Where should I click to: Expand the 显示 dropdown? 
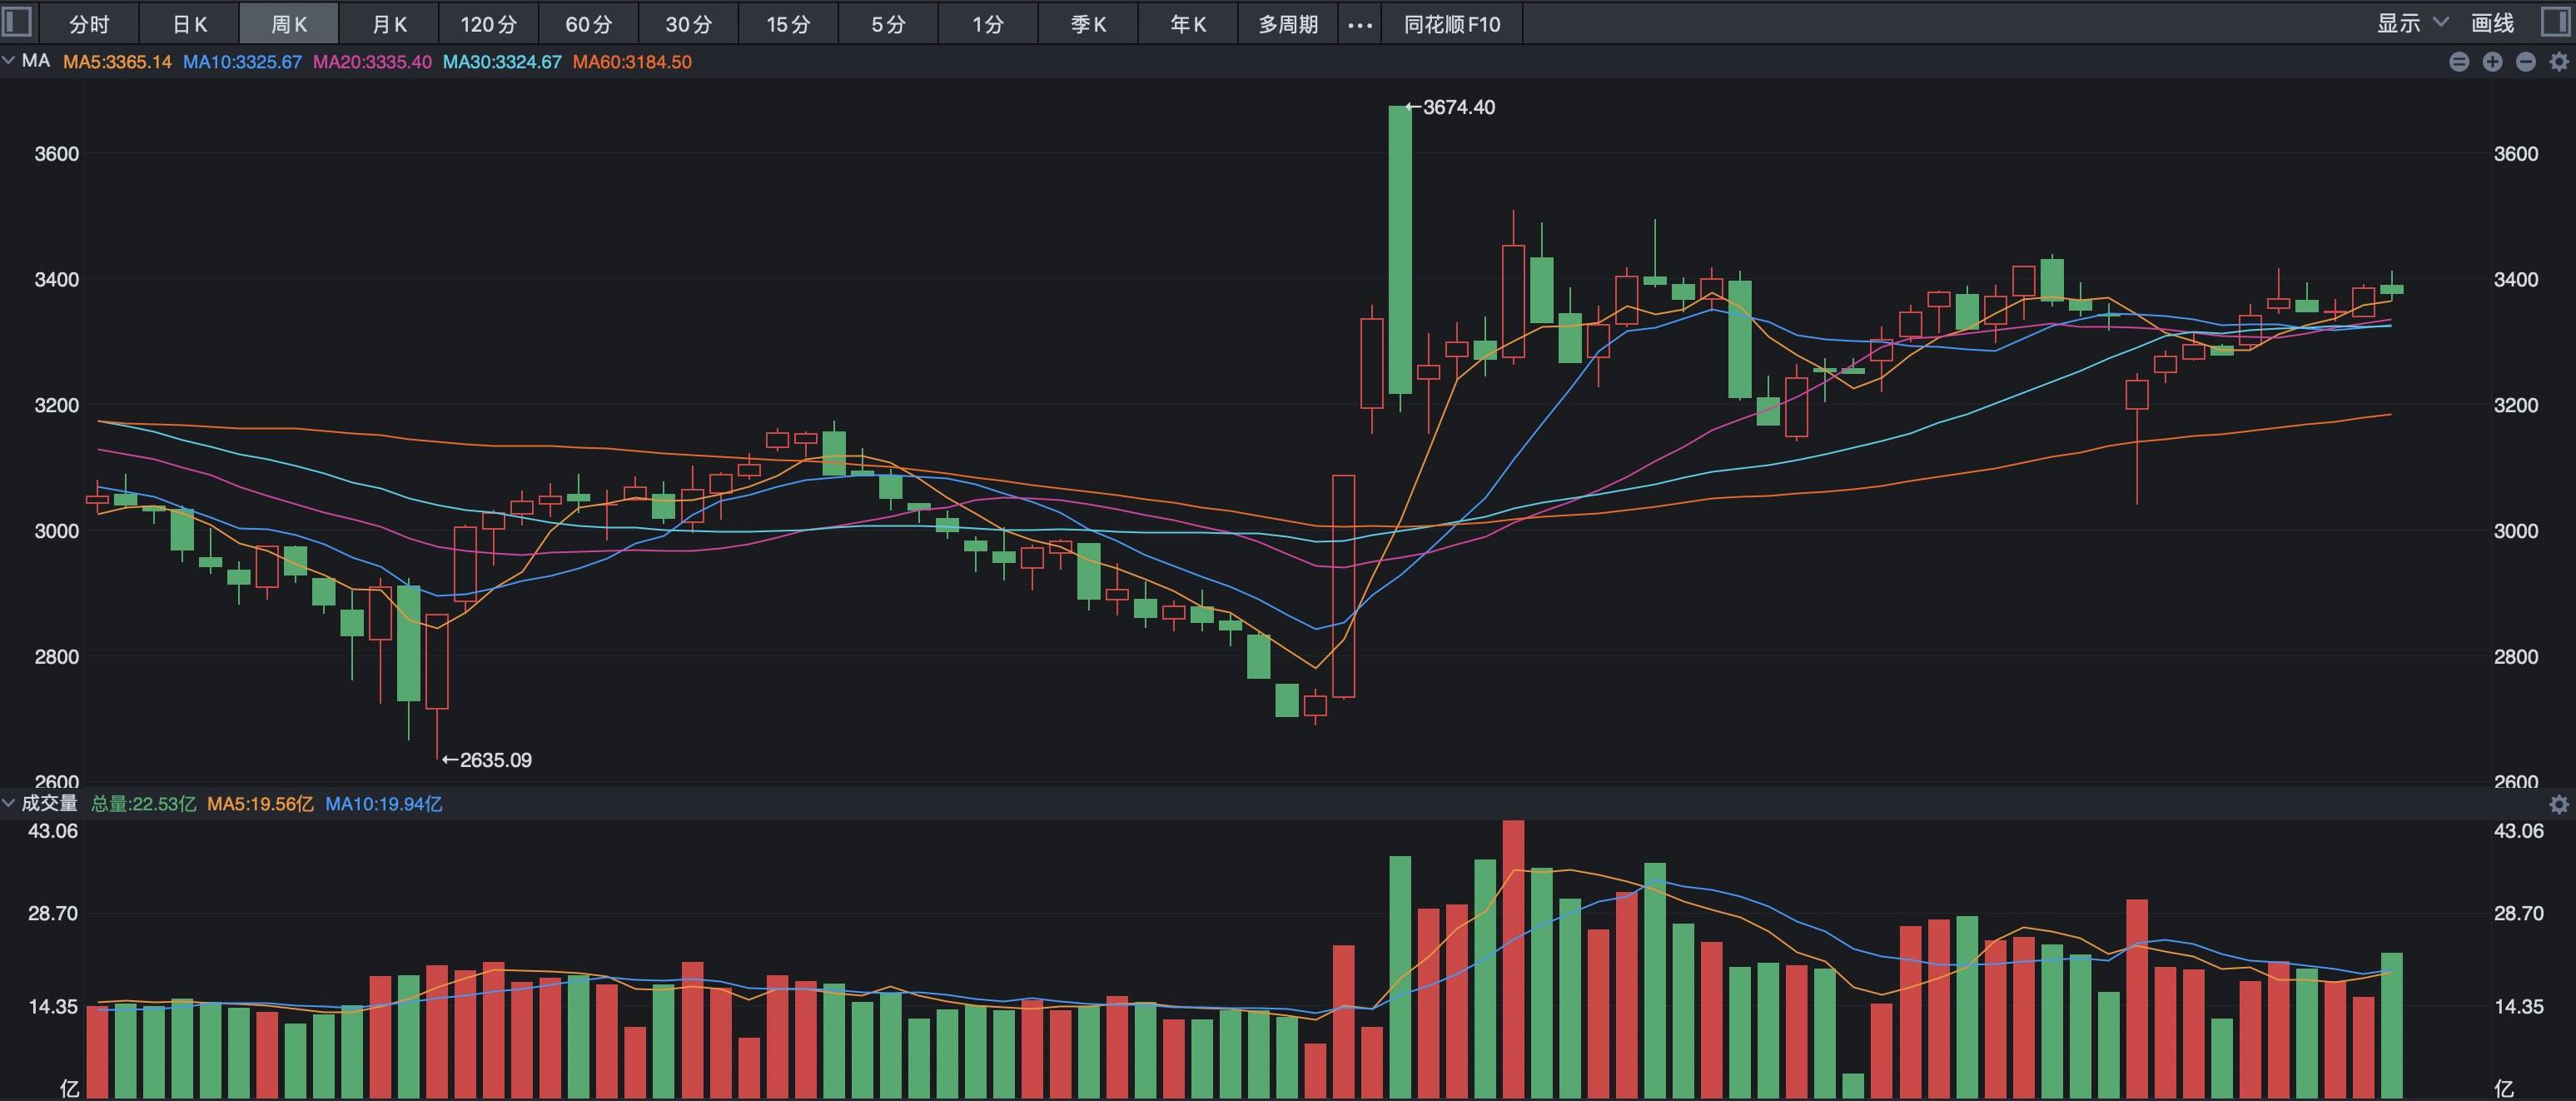[2412, 23]
